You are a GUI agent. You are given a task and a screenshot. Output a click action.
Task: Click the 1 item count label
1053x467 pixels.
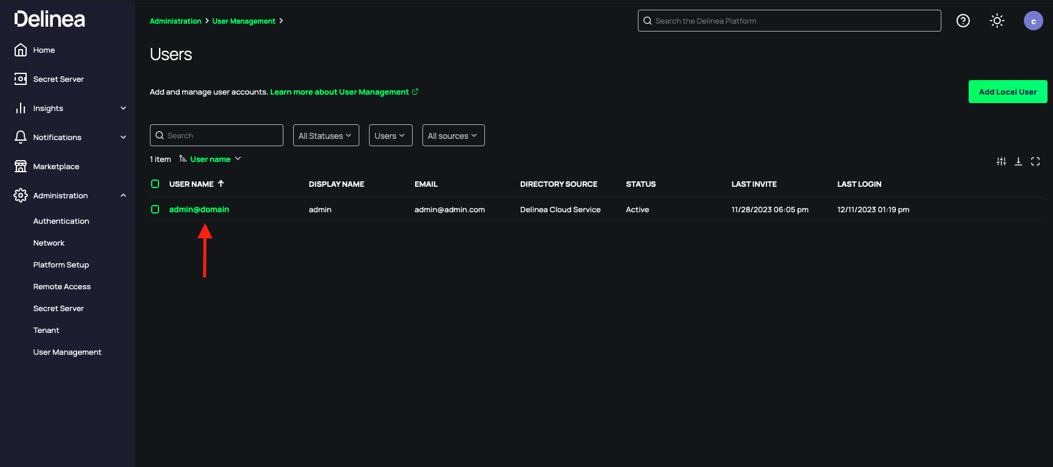click(160, 159)
